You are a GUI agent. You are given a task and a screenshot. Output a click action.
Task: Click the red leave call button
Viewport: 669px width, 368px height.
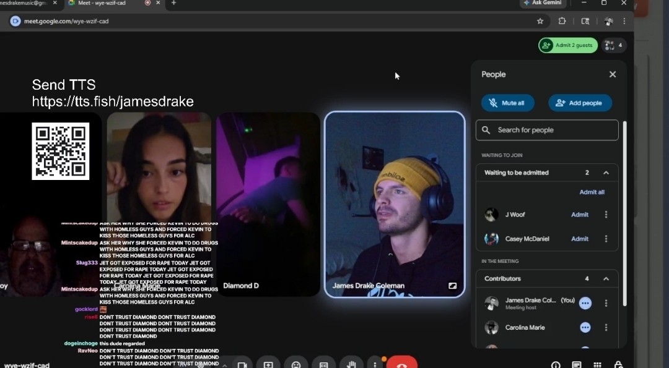click(x=401, y=363)
